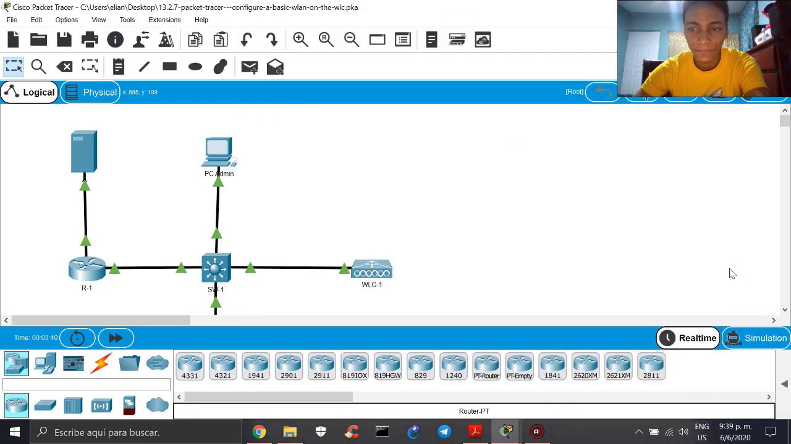Select the SW-1 switch
Screen dimensions: 791x444
pos(216,269)
